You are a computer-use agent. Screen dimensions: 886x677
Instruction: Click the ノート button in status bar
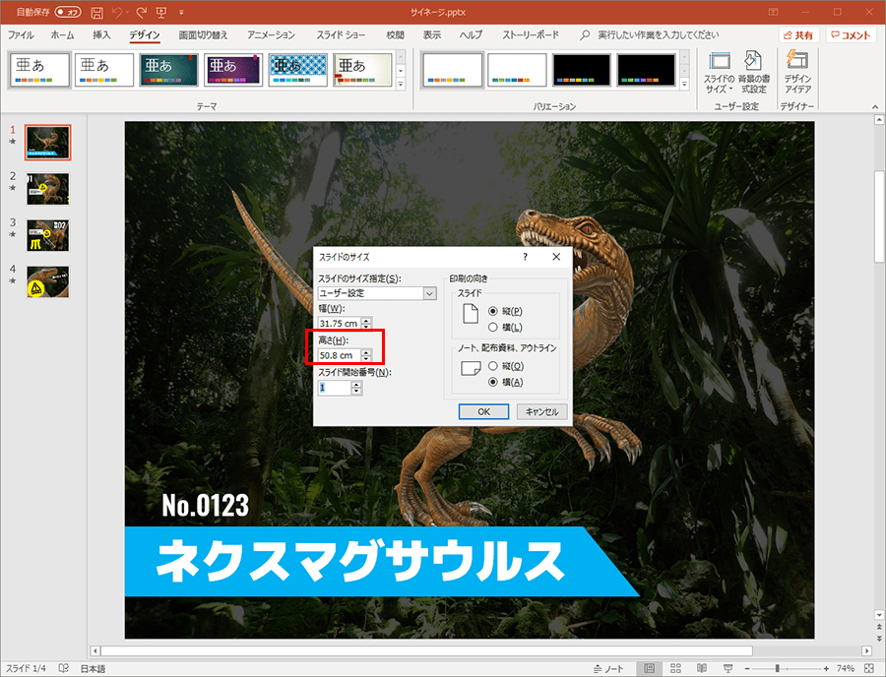coord(608,668)
